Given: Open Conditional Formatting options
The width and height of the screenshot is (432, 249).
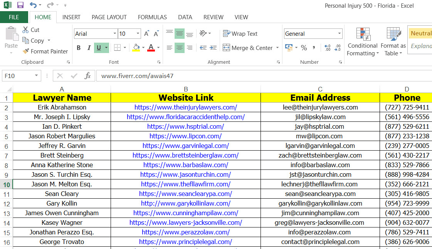Looking at the screenshot, I should (x=362, y=41).
